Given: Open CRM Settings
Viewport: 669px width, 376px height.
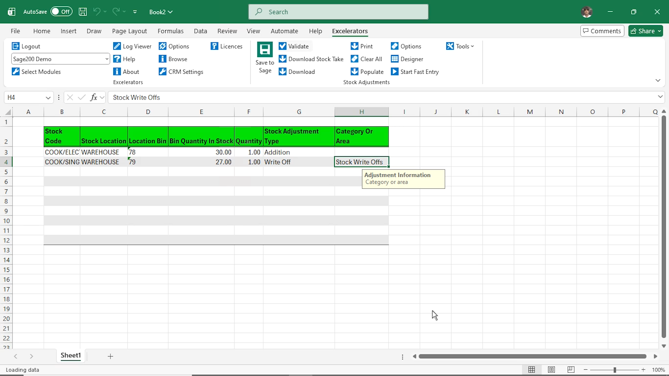Looking at the screenshot, I should click(x=181, y=72).
